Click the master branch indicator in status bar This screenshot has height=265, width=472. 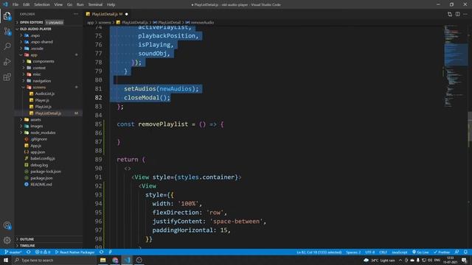[13, 252]
